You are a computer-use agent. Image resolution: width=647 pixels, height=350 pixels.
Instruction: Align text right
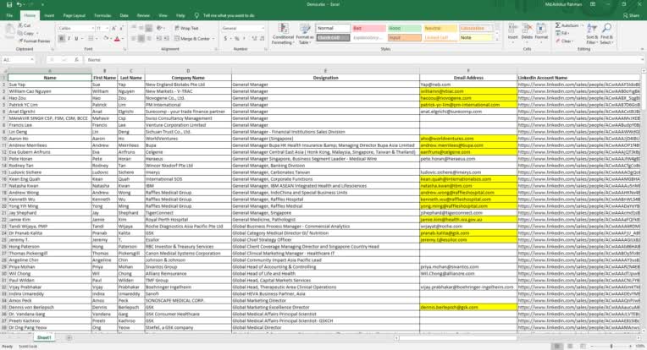pos(148,38)
